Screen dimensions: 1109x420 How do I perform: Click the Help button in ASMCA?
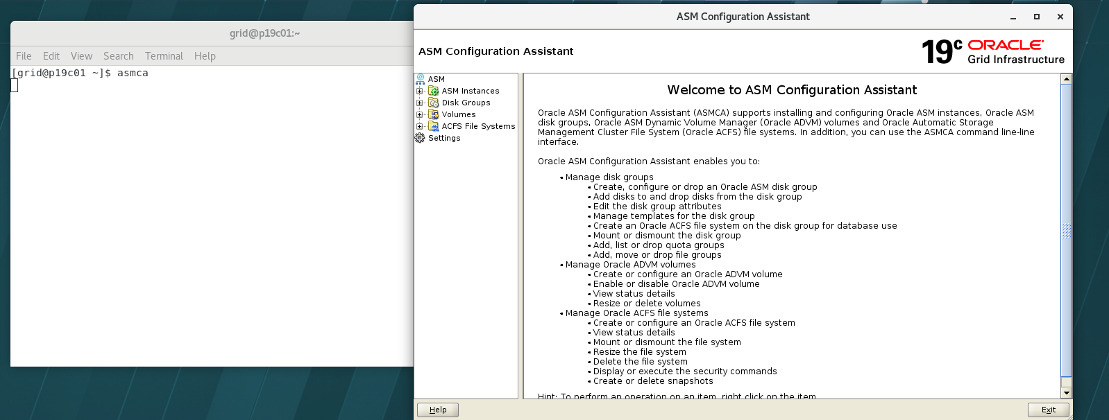coord(438,410)
